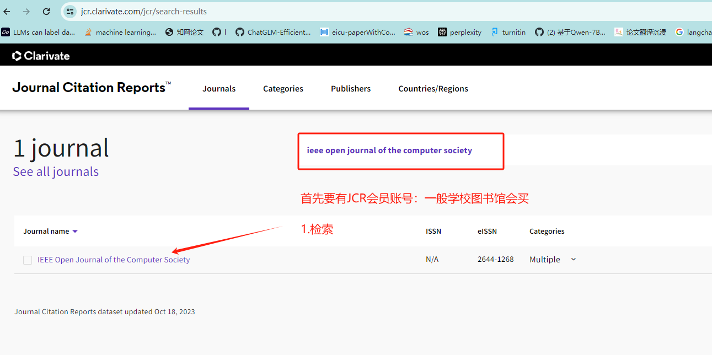Click the Categories column header
The height and width of the screenshot is (355, 712).
(547, 231)
